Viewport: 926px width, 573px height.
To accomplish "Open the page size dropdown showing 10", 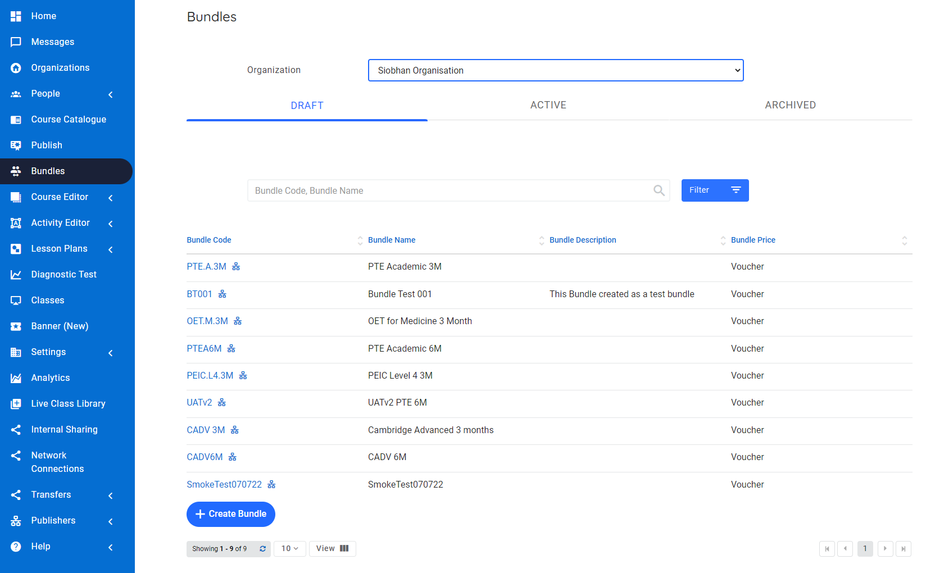I will click(289, 549).
